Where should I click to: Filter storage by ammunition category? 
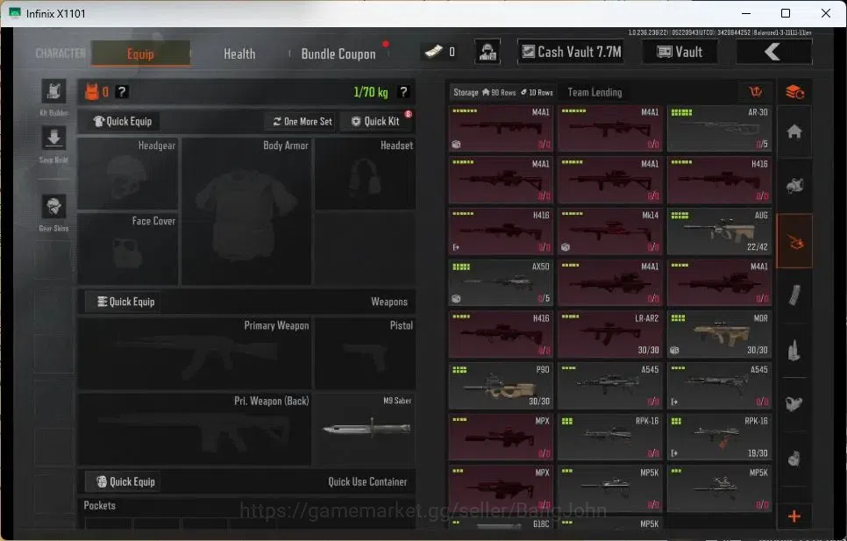click(x=794, y=351)
